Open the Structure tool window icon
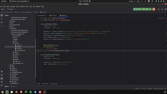 tap(2, 22)
